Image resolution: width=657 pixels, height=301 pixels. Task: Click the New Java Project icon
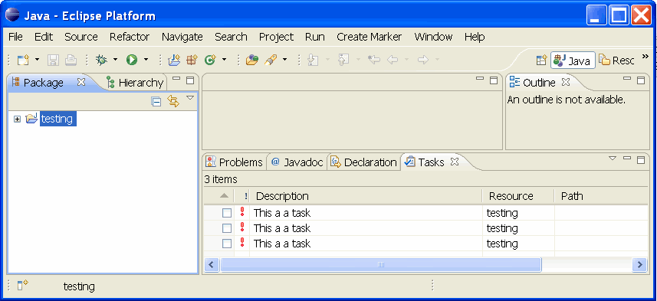(x=173, y=60)
